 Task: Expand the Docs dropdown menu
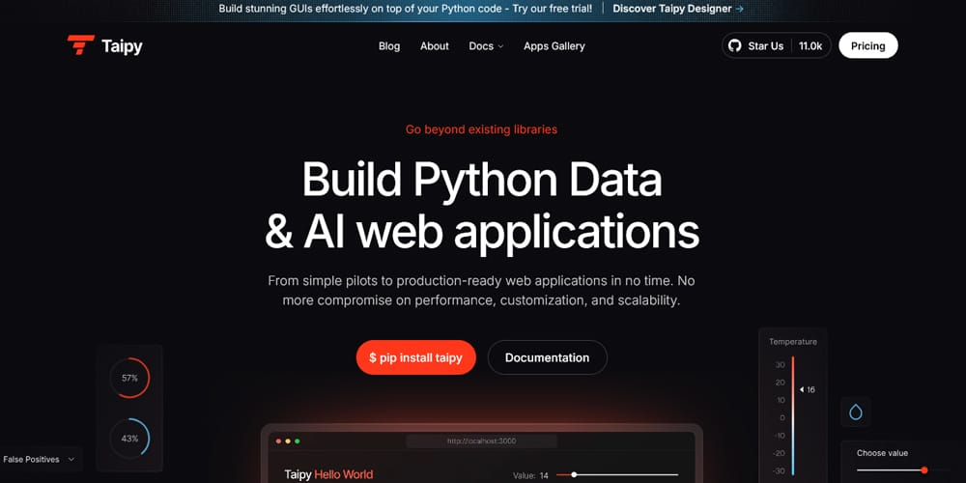click(x=486, y=45)
